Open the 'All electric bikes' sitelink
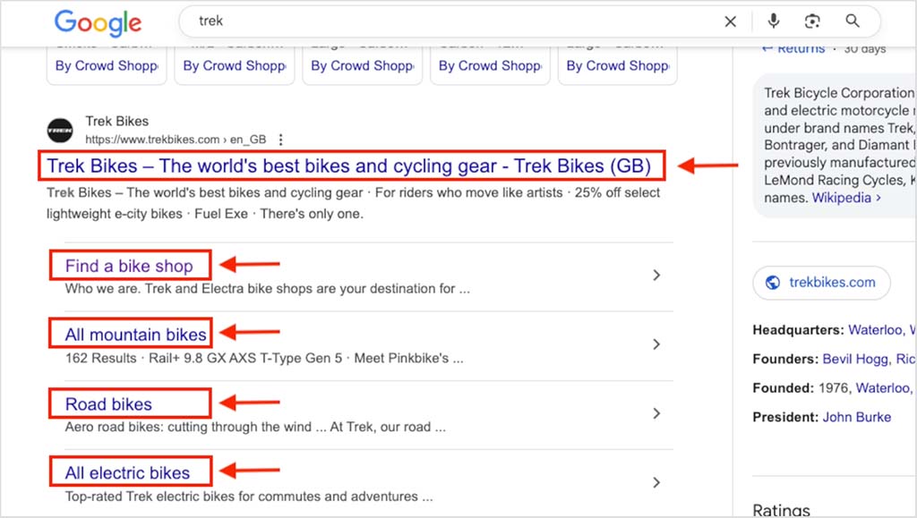 point(127,472)
